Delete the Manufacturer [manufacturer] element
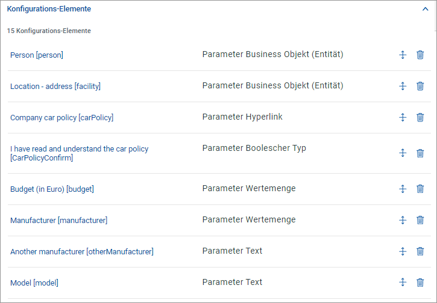The height and width of the screenshot is (303, 437). pos(420,220)
